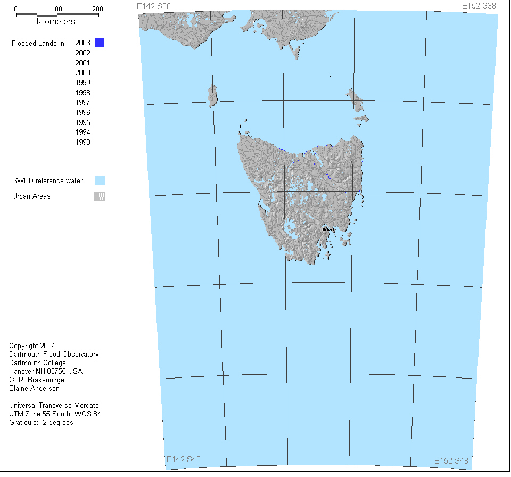511x477 pixels.
Task: Click the SWBD reference water light-blue swatch
Action: tap(100, 180)
